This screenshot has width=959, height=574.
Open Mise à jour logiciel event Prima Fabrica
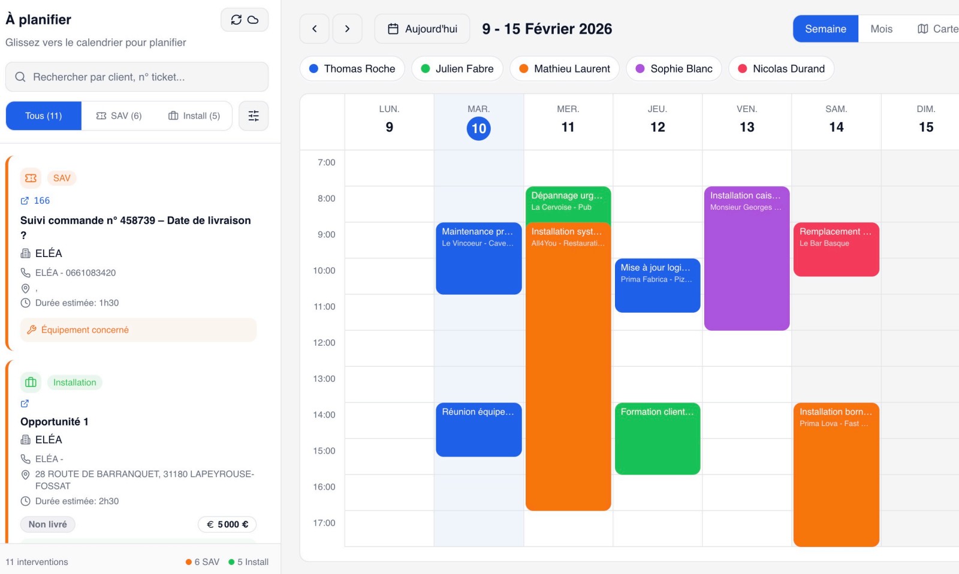658,285
